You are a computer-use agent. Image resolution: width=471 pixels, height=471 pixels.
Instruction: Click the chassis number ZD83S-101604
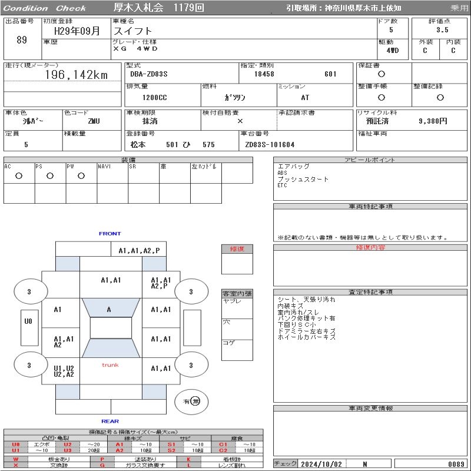click(270, 145)
